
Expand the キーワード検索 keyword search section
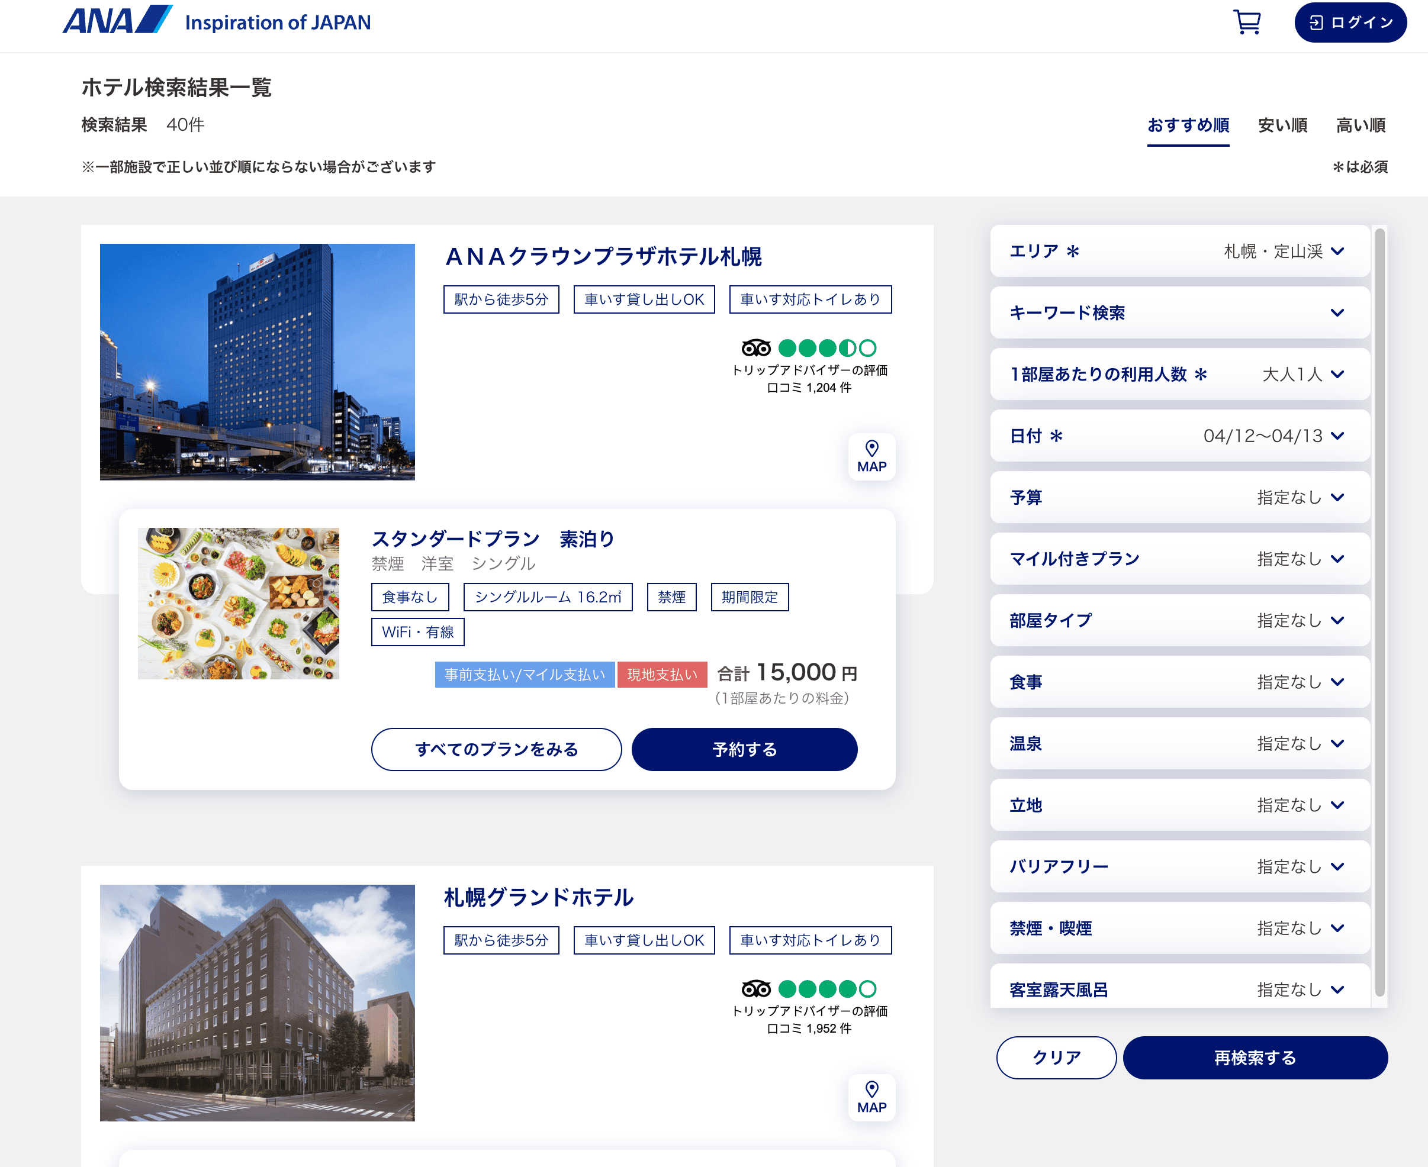click(x=1180, y=312)
